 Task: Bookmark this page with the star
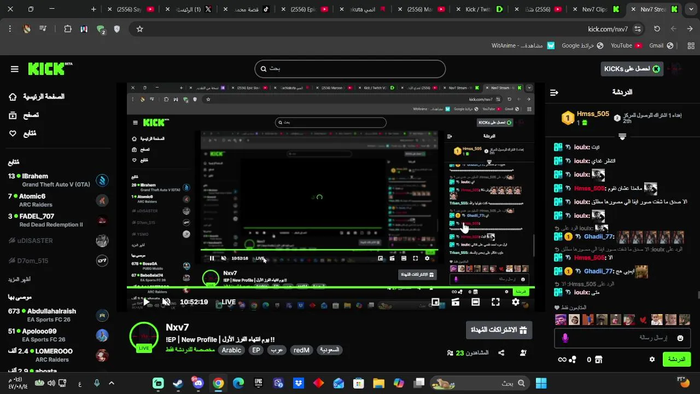(139, 29)
